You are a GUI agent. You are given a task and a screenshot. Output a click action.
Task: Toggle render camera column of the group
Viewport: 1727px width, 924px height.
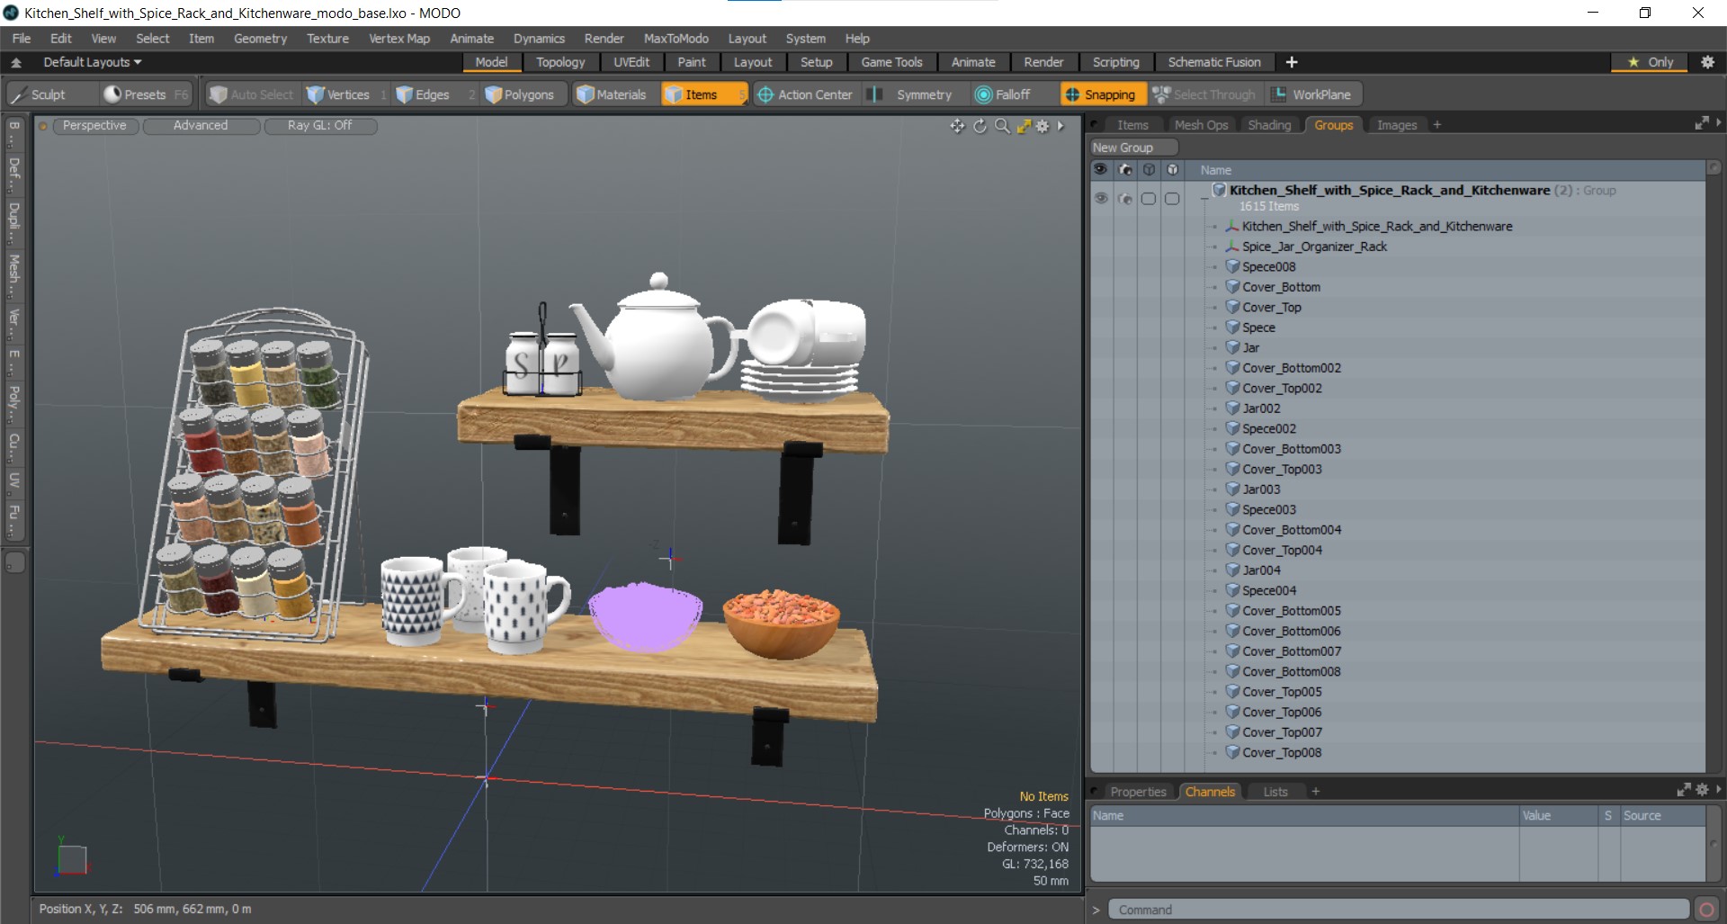(1125, 198)
